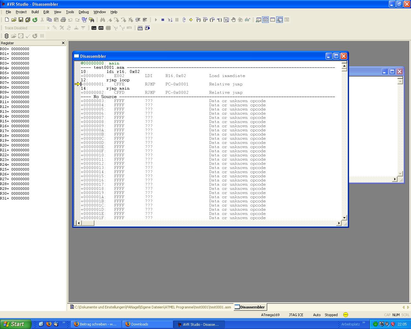
Task: Click the Step Into braces icon
Action: coord(198,20)
